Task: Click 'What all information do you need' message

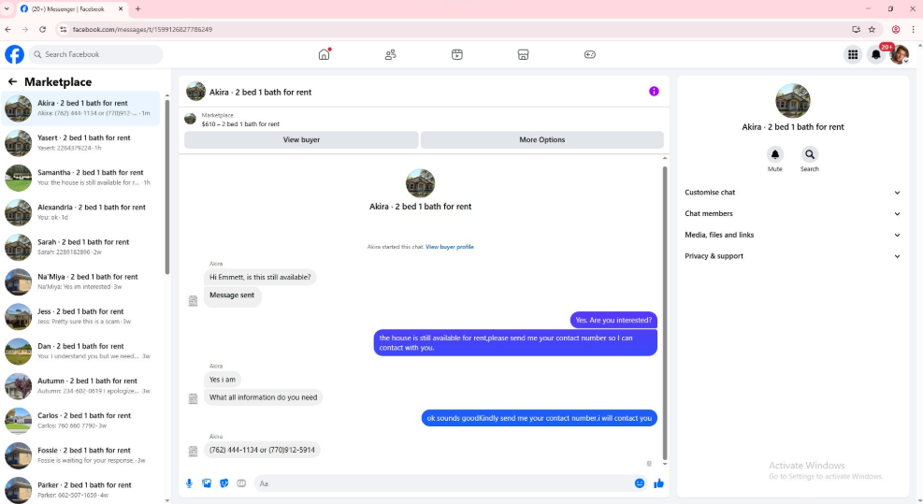Action: point(263,397)
